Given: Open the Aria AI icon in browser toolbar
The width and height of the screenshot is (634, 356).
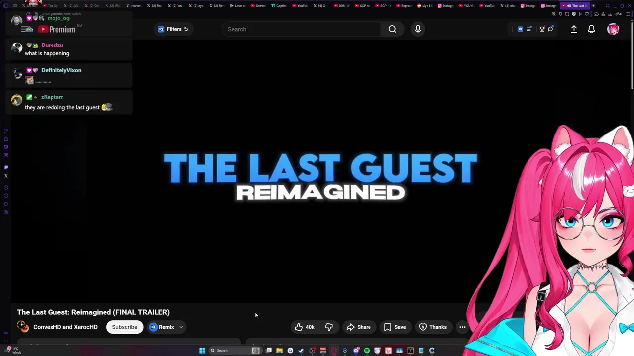Looking at the screenshot, I should tap(619, 14).
